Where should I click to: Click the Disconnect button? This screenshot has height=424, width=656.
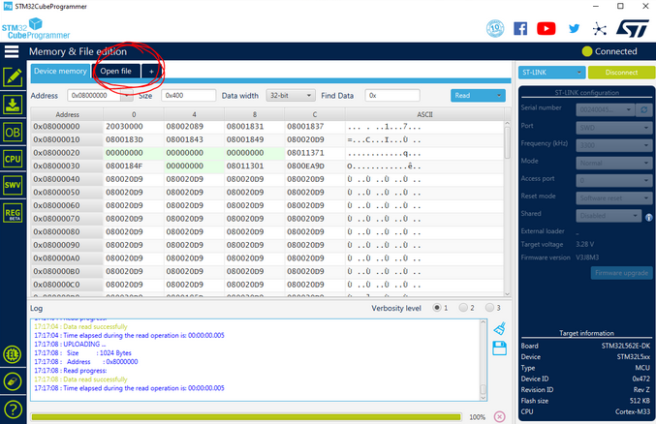[x=621, y=73]
